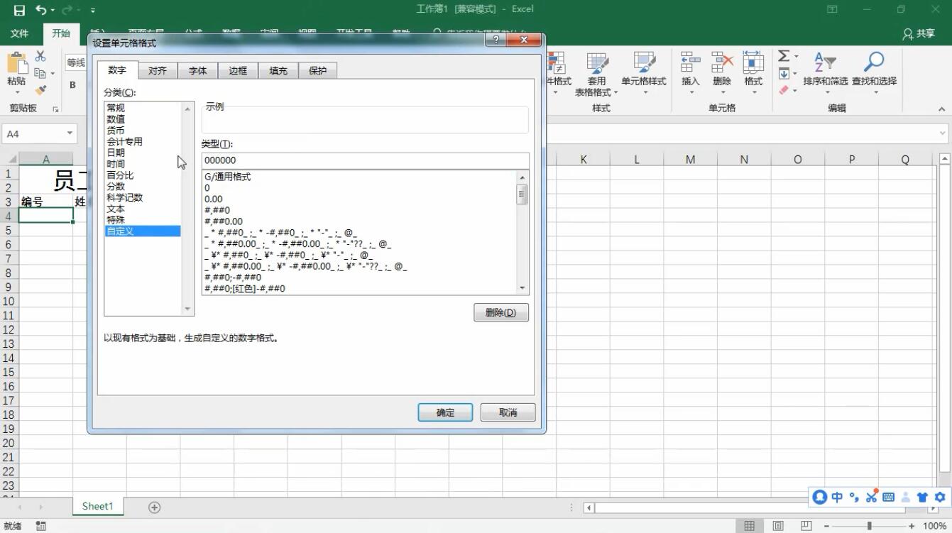Screen dimensions: 952x533
Task: Click the macro recording status bar icon
Action: click(40, 526)
